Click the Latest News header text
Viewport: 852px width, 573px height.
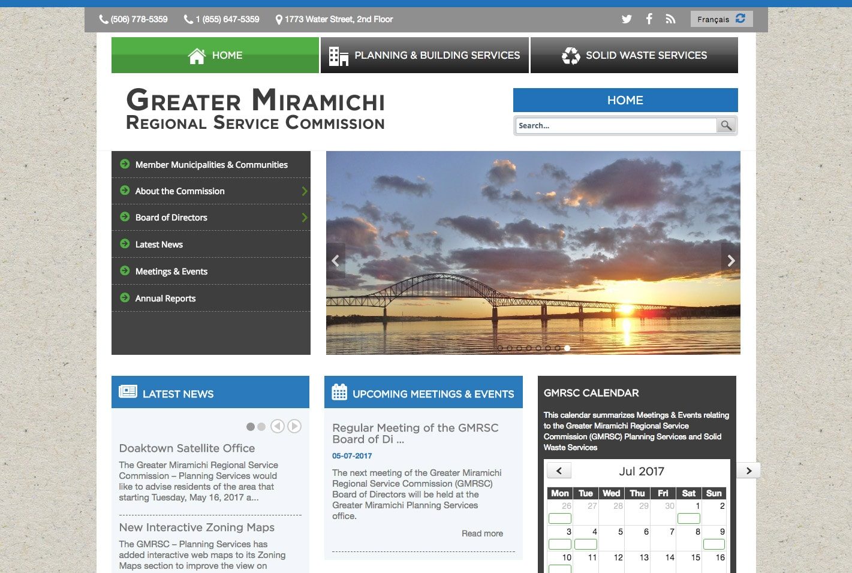click(x=178, y=394)
